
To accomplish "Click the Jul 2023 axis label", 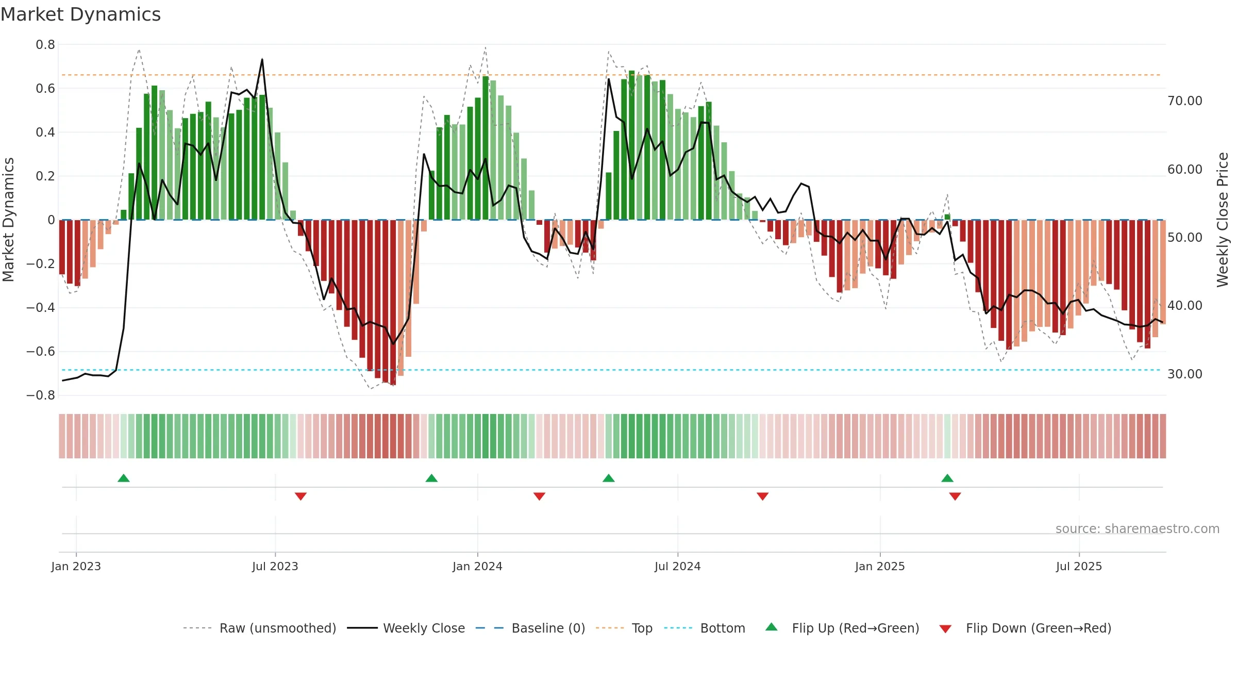I will coord(275,566).
